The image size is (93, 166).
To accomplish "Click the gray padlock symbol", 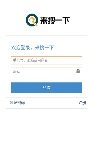I will pos(78,71).
